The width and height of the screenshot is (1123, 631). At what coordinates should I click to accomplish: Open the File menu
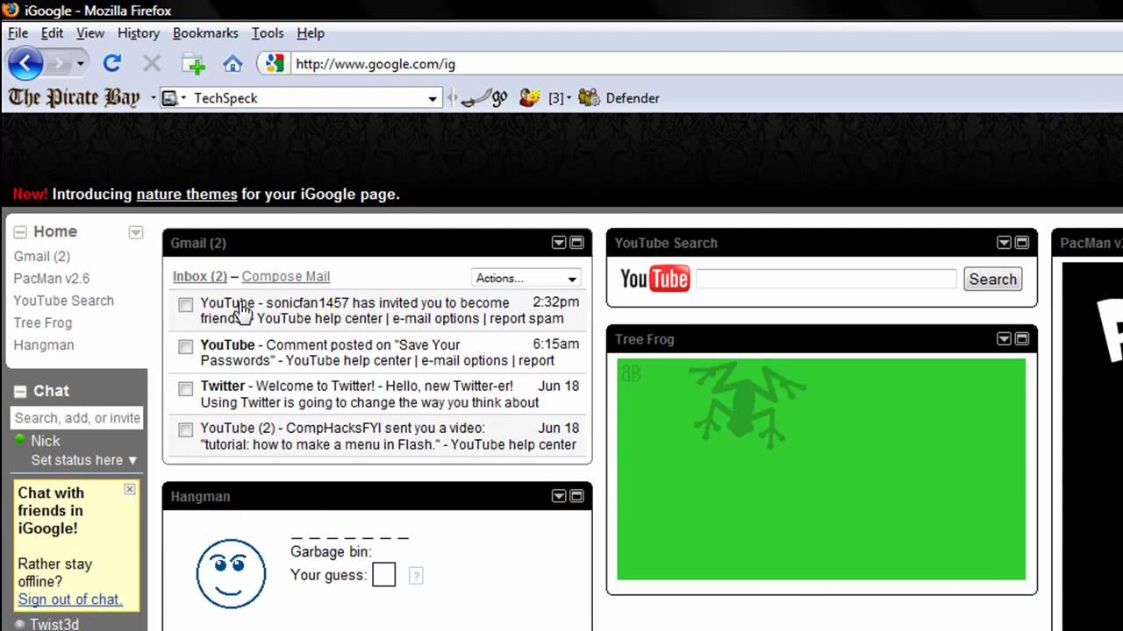pyautogui.click(x=18, y=32)
